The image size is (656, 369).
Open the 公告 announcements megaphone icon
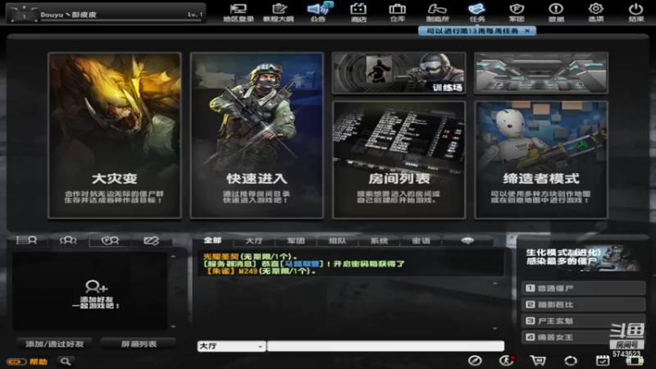click(318, 12)
